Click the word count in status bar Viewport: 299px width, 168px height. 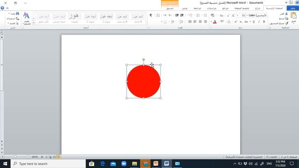coord(271,157)
